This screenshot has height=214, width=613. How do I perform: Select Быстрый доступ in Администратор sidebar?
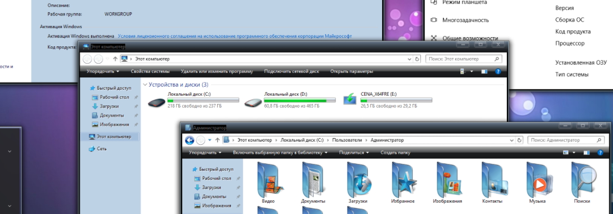point(213,169)
